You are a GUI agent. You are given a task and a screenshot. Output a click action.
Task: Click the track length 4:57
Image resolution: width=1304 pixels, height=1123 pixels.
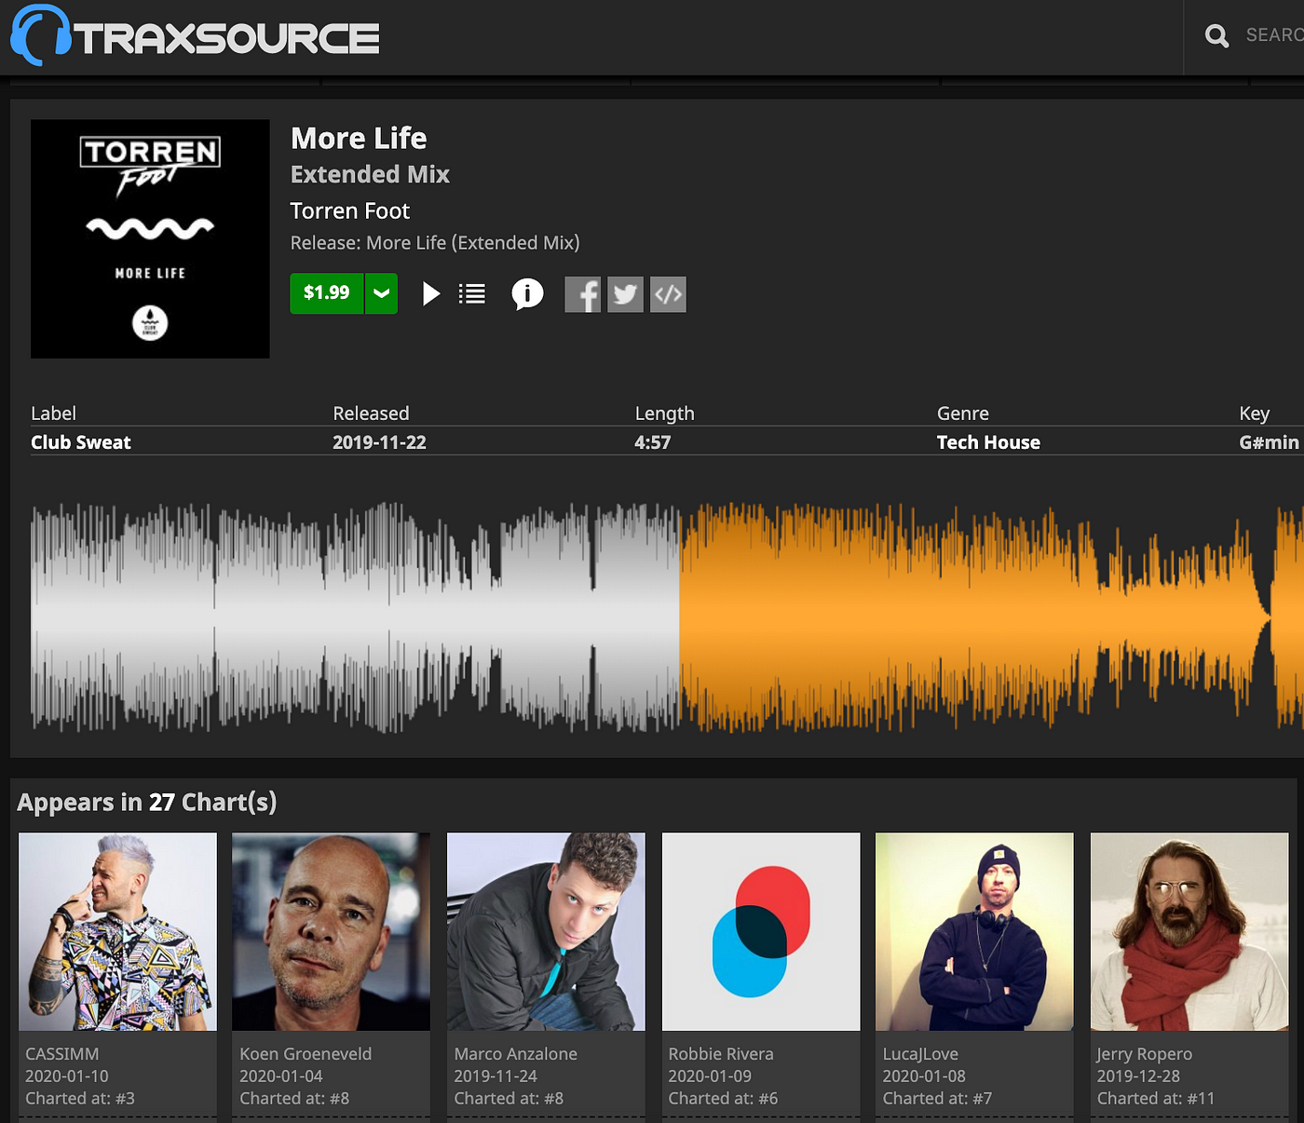click(653, 442)
